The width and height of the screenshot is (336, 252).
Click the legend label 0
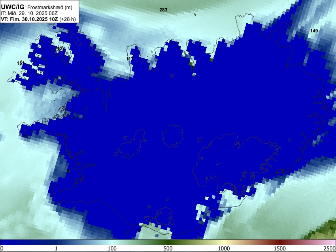[x=2, y=248]
